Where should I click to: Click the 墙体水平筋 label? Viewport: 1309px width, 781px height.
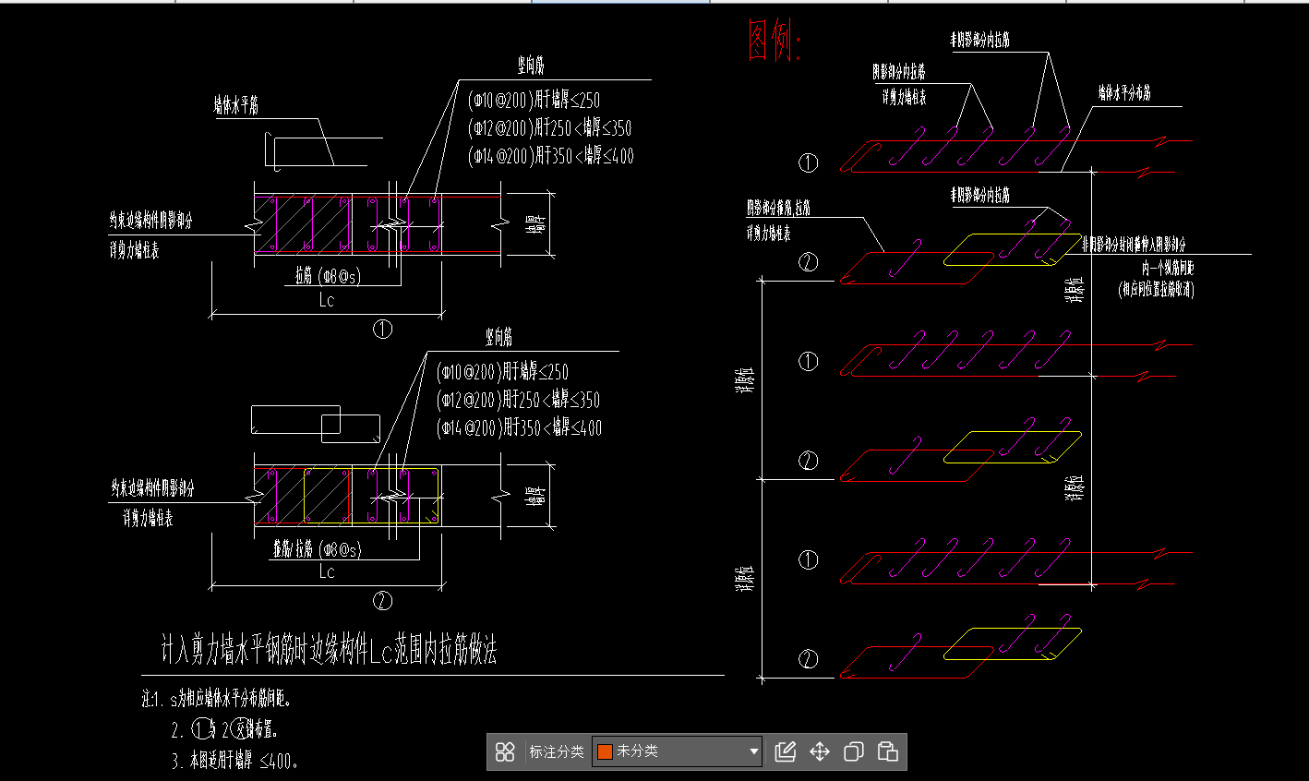pos(236,106)
